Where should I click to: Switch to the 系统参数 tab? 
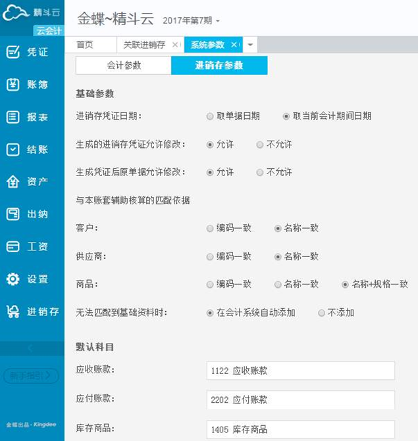207,45
